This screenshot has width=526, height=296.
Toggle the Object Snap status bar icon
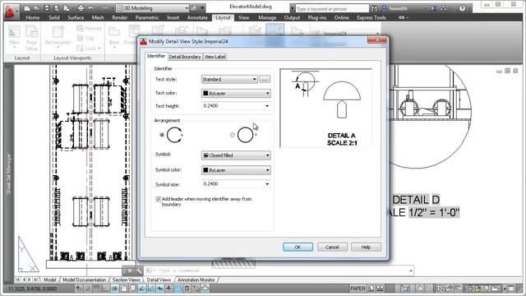tap(124, 289)
